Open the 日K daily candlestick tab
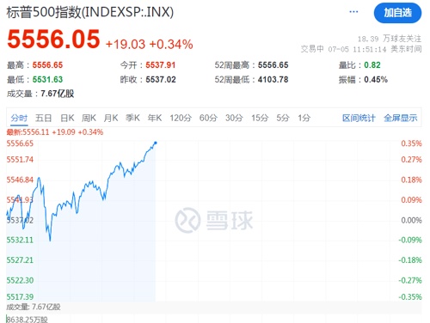 67,118
